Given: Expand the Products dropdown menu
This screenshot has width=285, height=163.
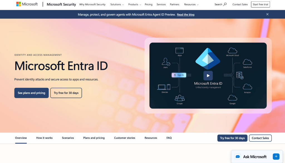Looking at the screenshot, I should pyautogui.click(x=134, y=4).
